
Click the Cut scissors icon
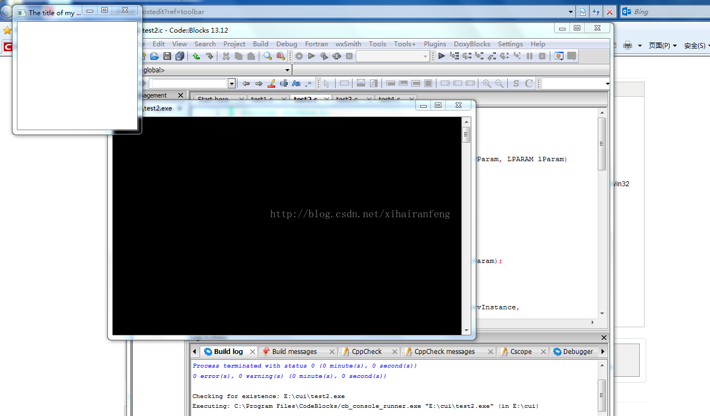[226, 56]
